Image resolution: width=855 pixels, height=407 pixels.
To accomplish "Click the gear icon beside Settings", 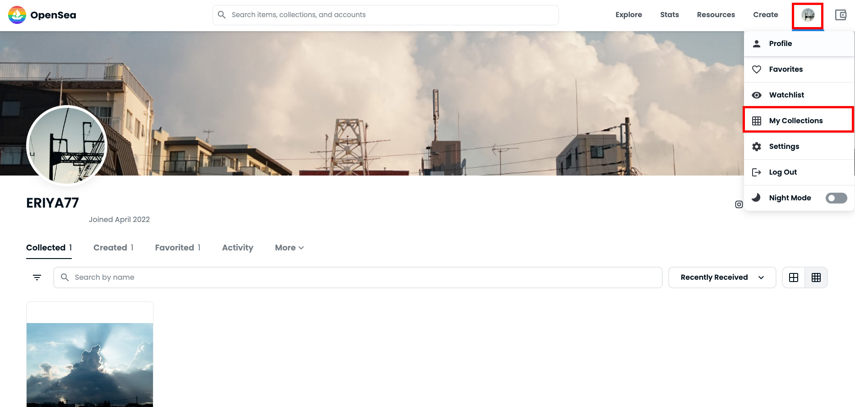I will coord(757,147).
